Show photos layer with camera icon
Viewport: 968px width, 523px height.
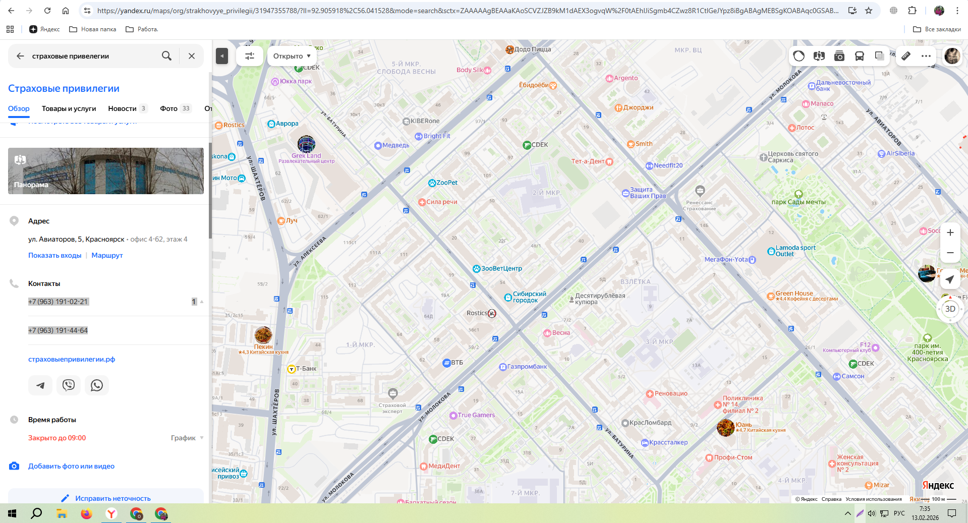(839, 56)
